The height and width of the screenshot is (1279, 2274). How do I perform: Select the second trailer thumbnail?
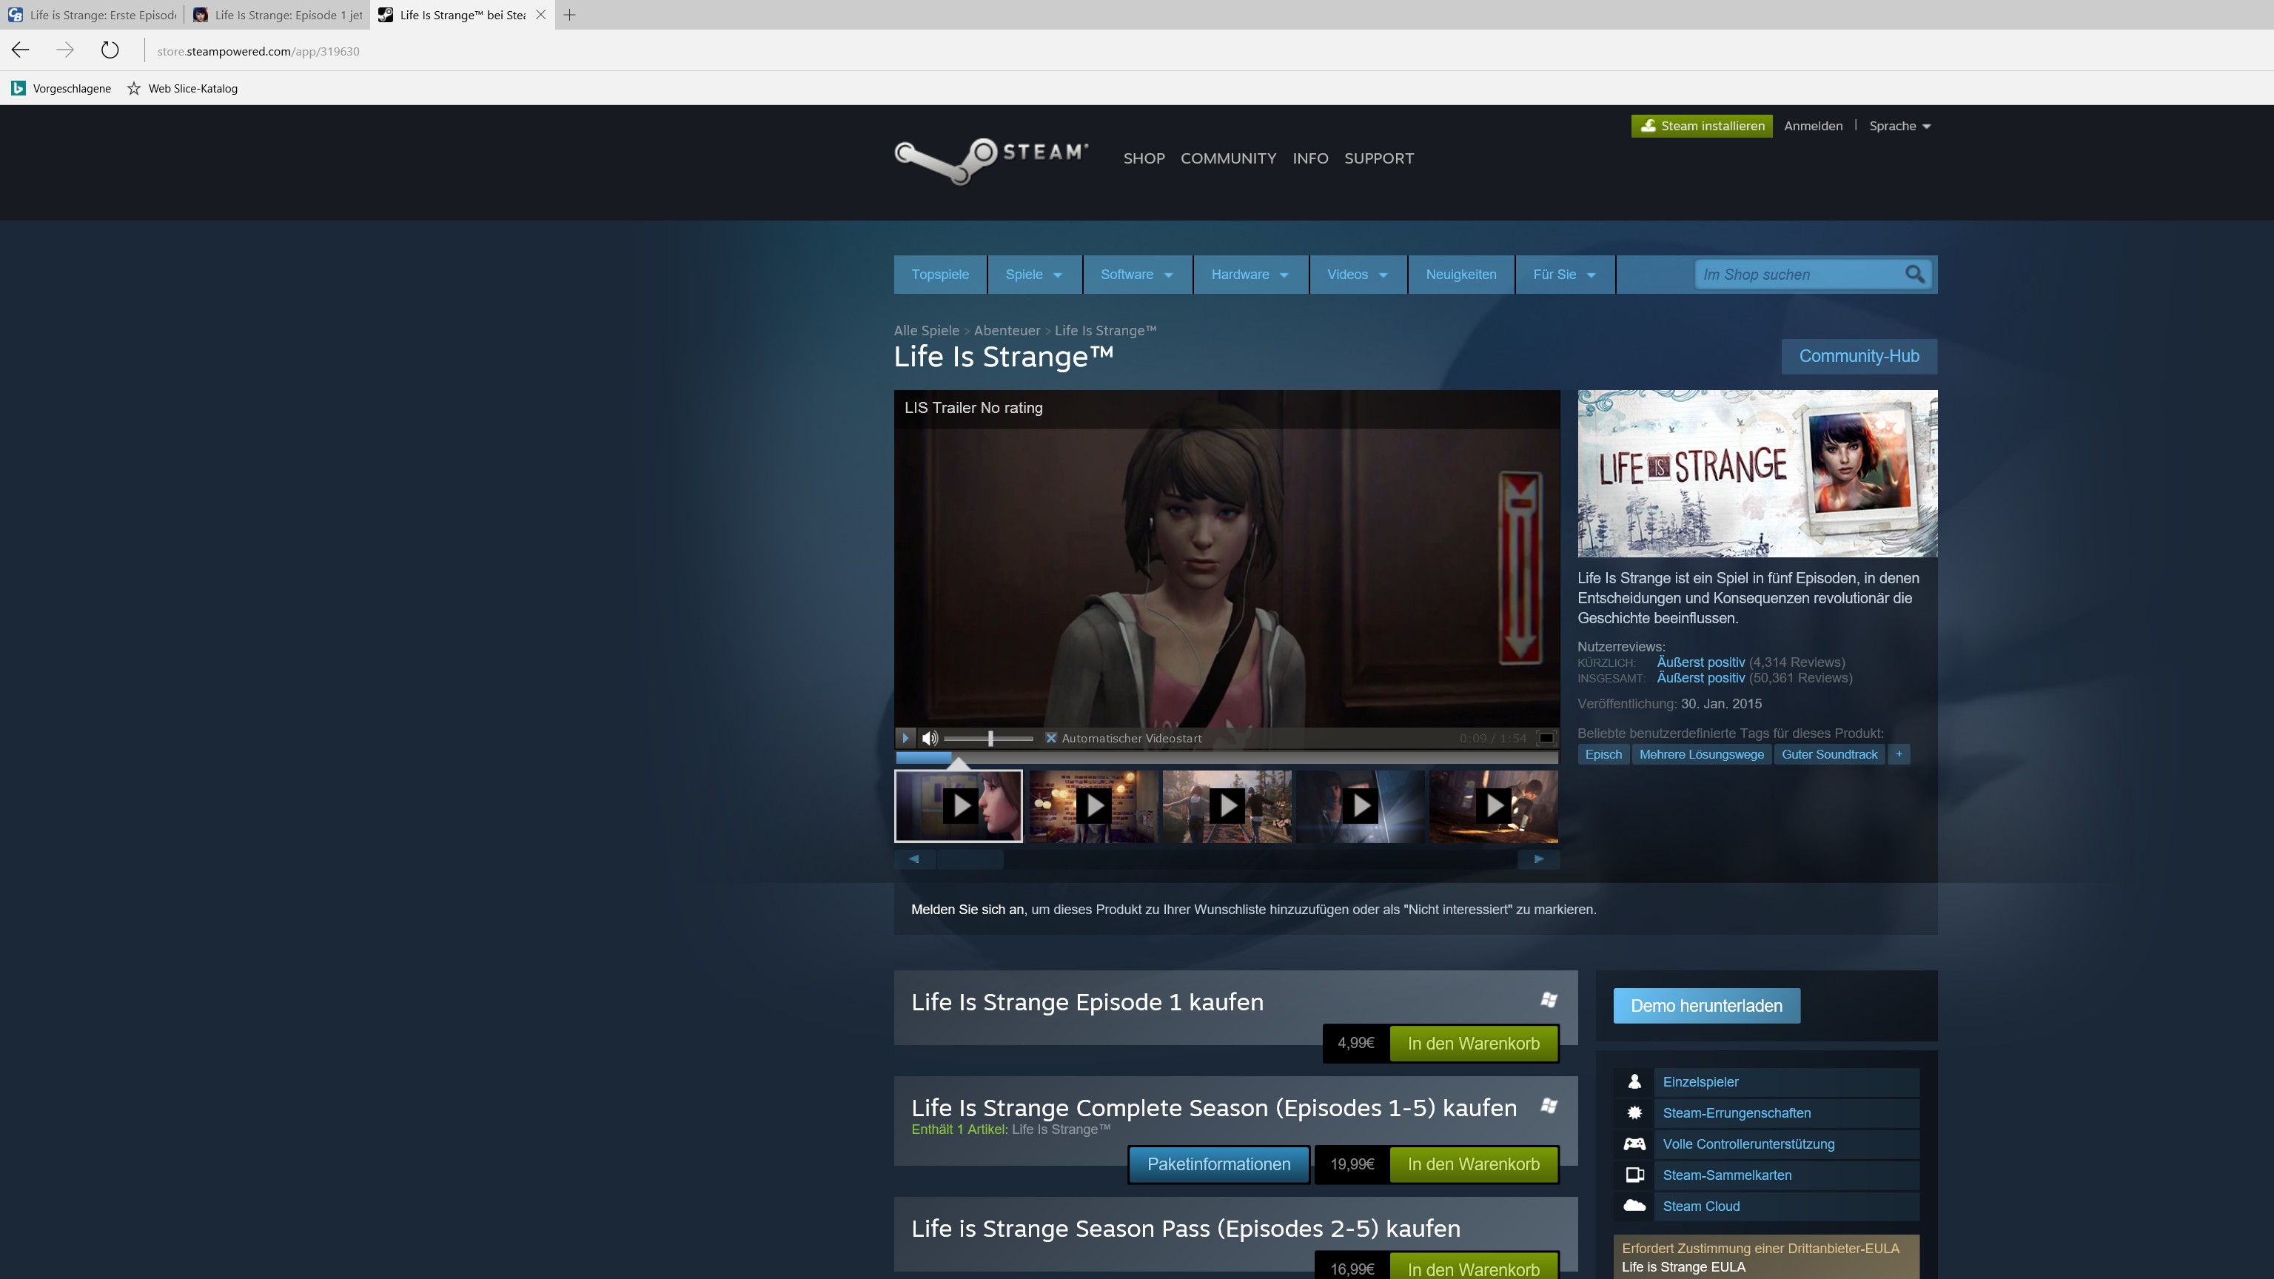[x=1093, y=805]
